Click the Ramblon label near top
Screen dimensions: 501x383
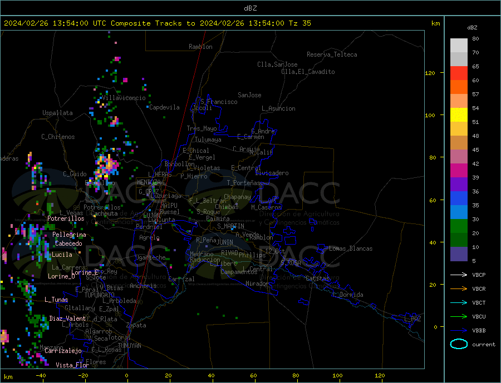[x=200, y=47]
